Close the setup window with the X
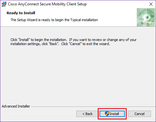This screenshot has height=122, width=156. click(x=151, y=4)
